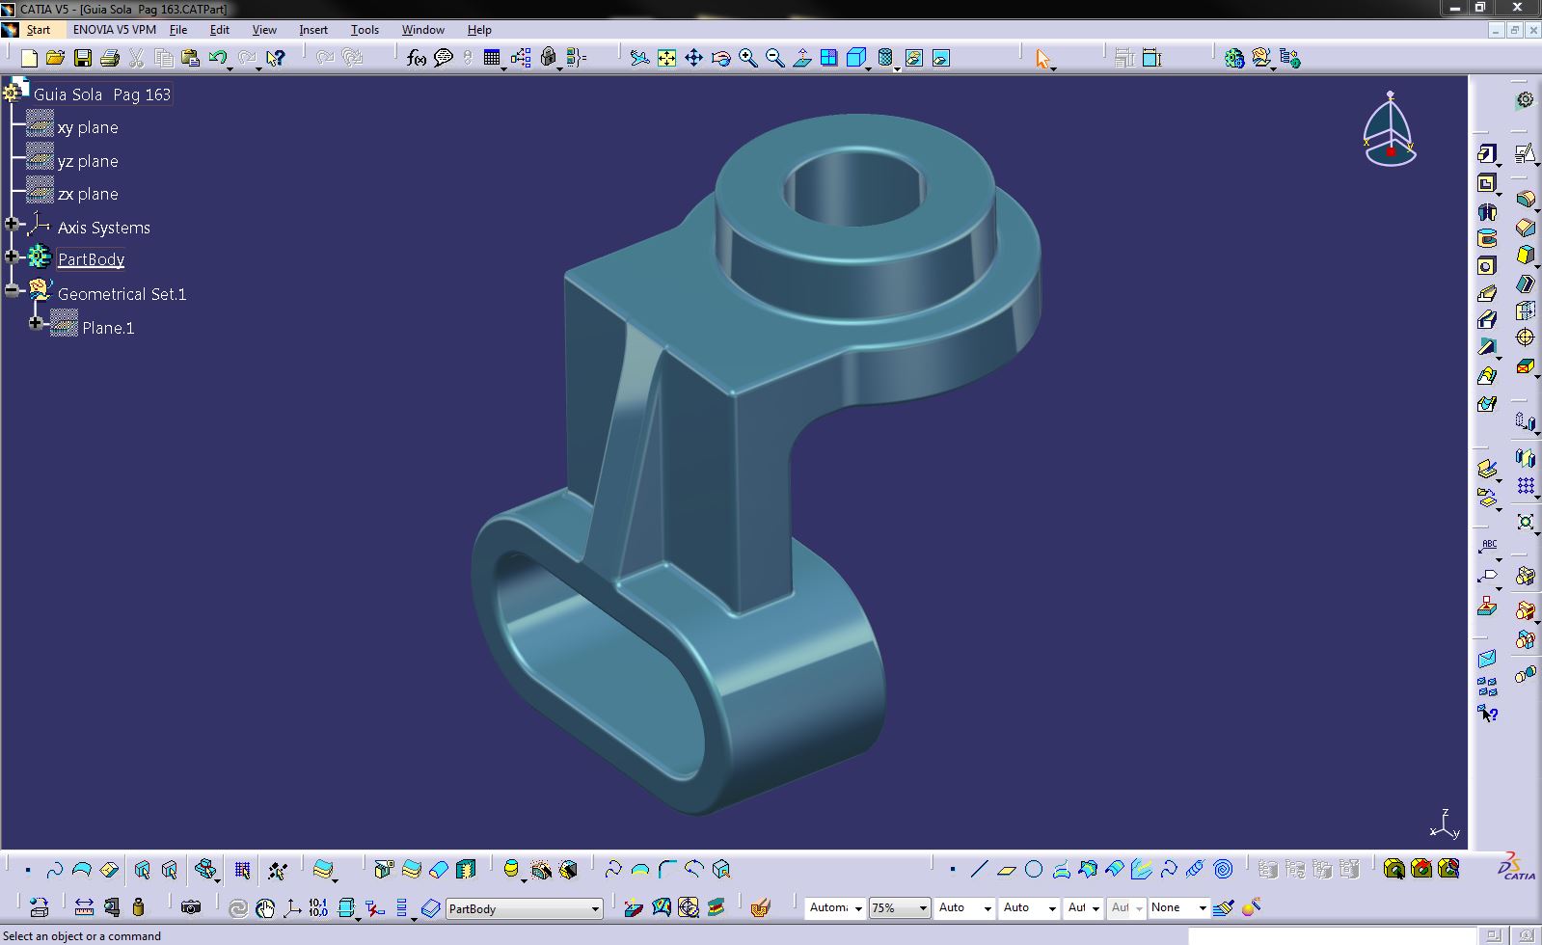Click the Sketch icon at top right toolbar

(x=1525, y=154)
